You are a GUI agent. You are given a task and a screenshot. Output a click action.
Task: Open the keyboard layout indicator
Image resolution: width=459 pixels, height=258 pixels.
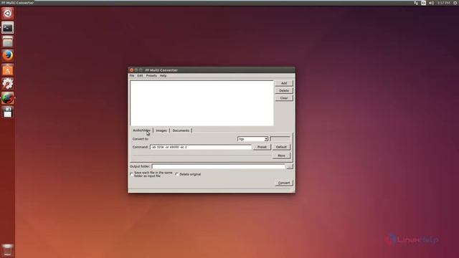pos(424,3)
